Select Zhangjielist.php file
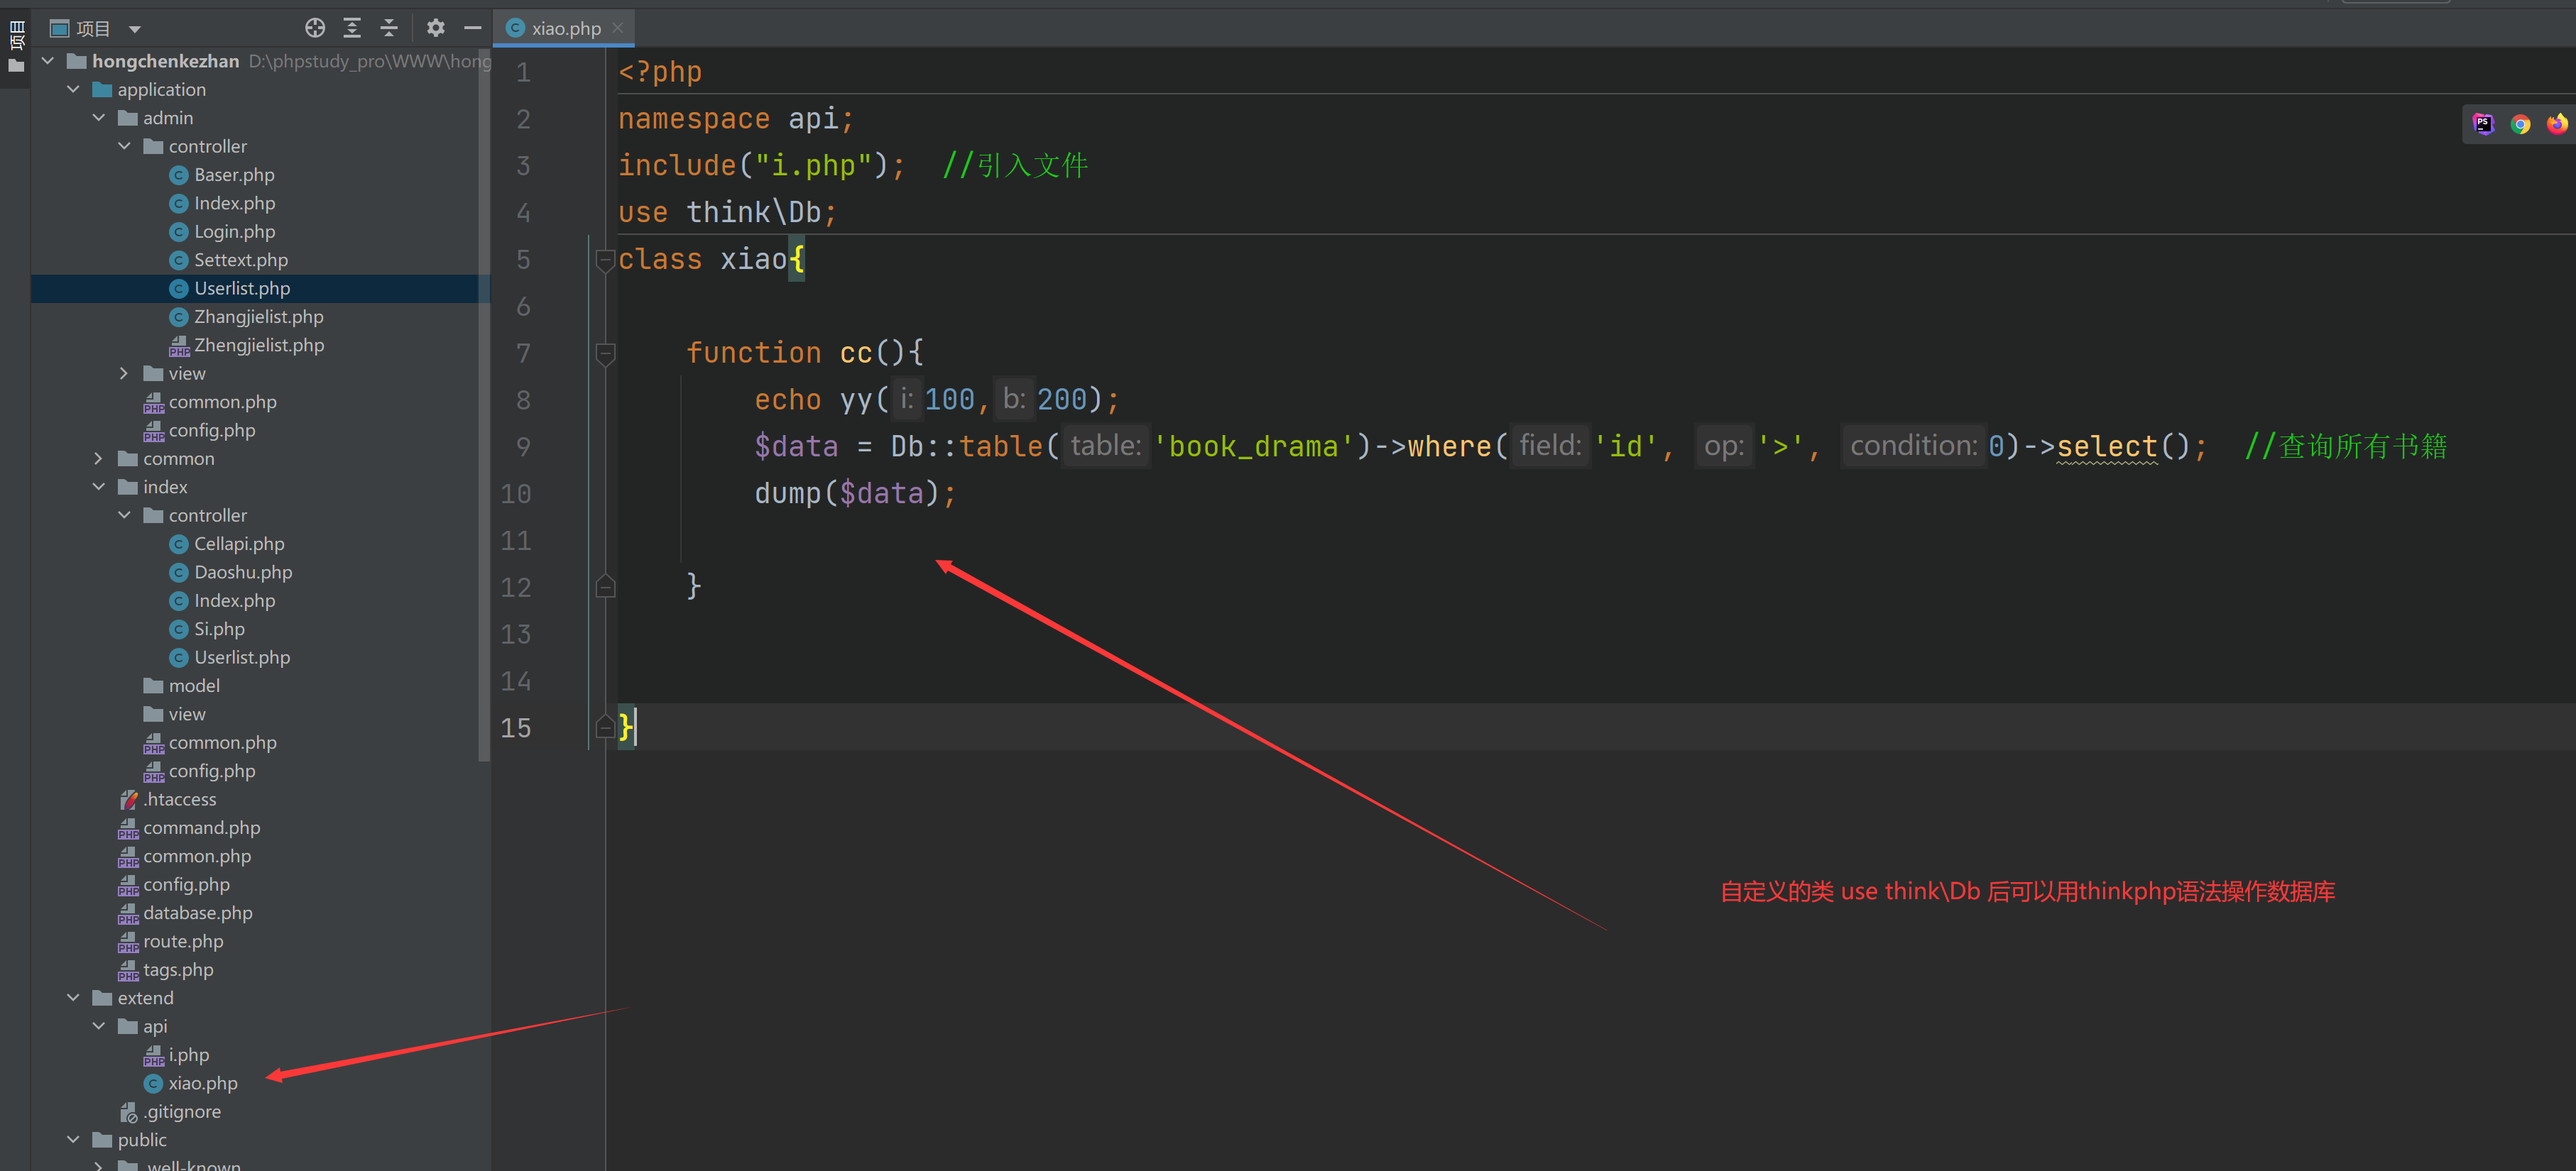The width and height of the screenshot is (2576, 1171). click(259, 317)
